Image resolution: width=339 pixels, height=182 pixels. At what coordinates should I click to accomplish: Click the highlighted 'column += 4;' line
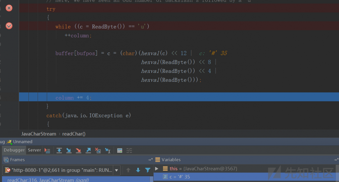(179, 98)
